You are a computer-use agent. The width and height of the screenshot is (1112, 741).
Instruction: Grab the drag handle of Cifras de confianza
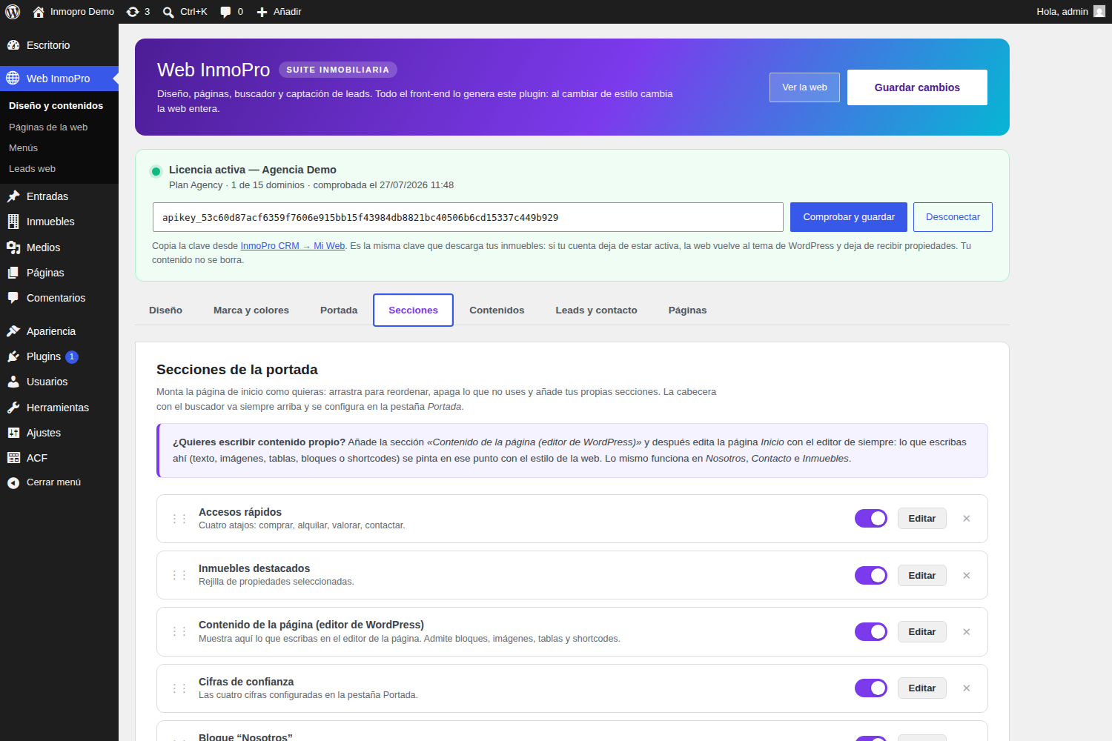coord(179,688)
